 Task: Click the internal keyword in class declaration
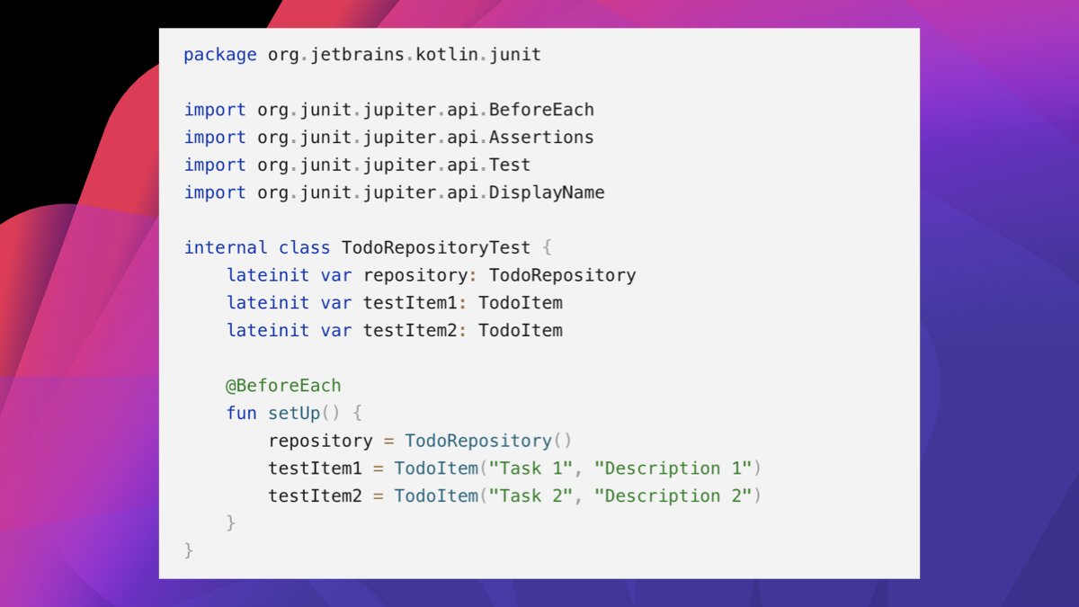(x=224, y=247)
